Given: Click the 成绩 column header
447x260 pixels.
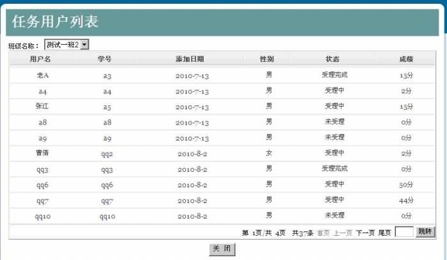Looking at the screenshot, I should (406, 59).
